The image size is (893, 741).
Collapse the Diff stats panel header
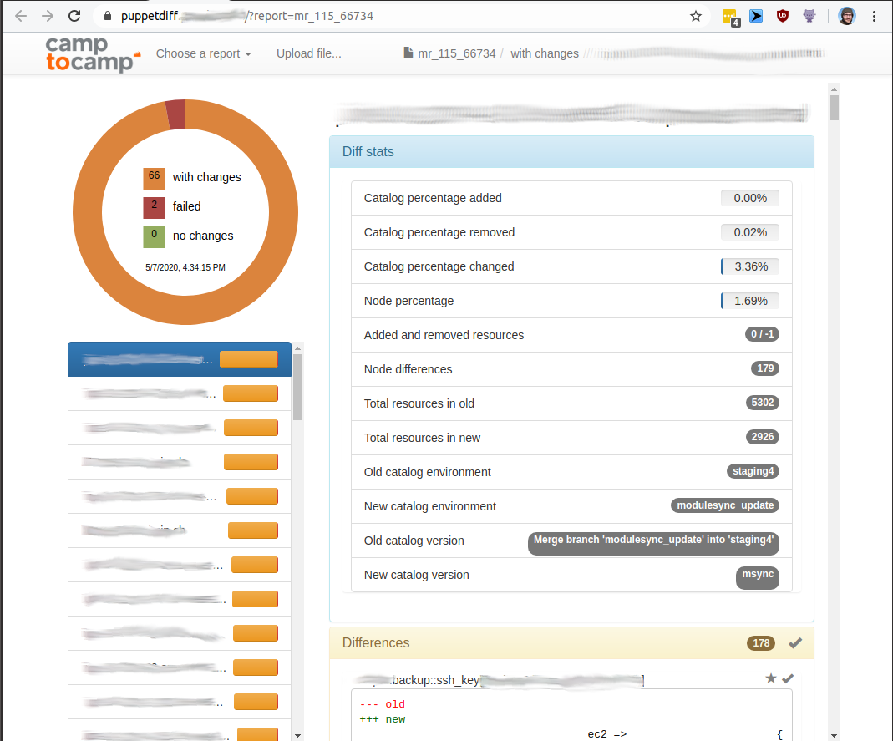571,151
